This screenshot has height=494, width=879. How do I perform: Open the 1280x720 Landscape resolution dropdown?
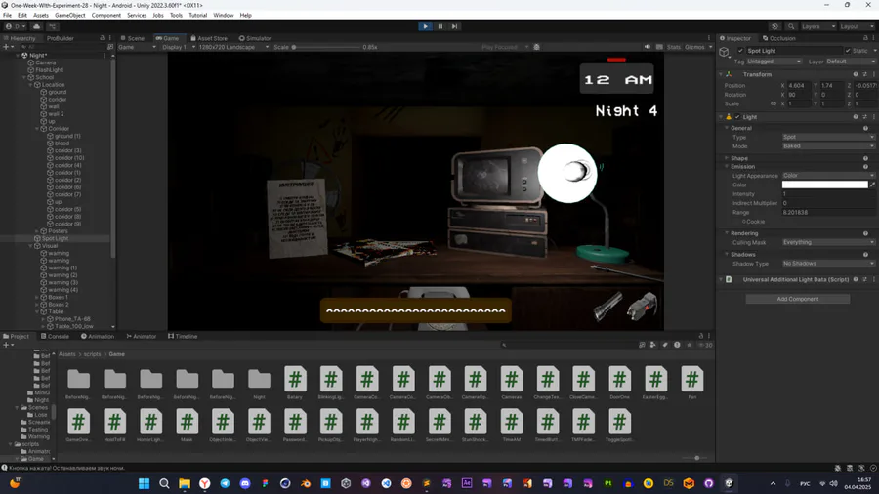point(233,47)
